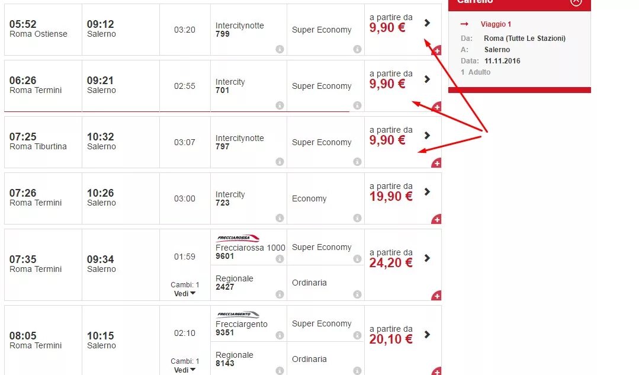Image resolution: width=639 pixels, height=375 pixels.
Task: Click info icon beside Economy fare of Intercity 723
Action: click(x=357, y=218)
